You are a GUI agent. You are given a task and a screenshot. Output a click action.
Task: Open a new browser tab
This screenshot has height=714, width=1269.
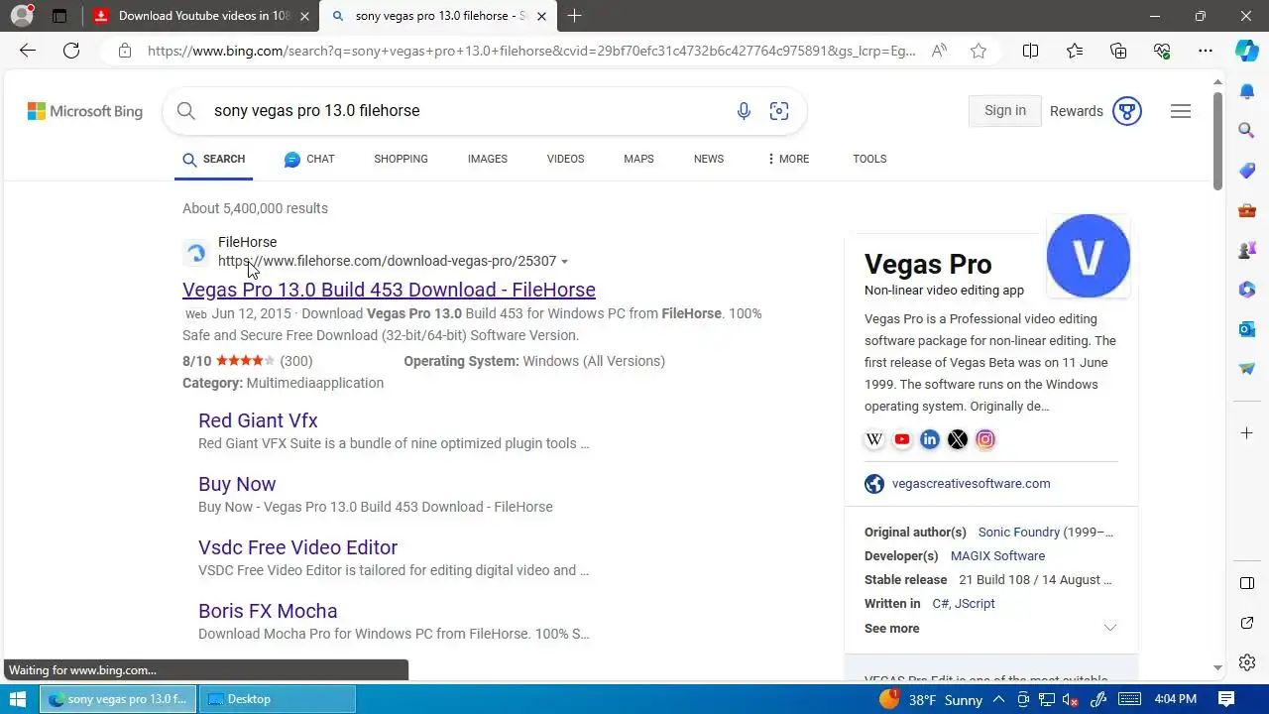574,16
